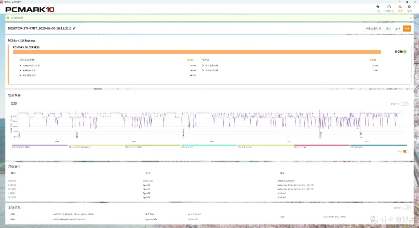Rename result using the pencil icon
Screen dimensions: 419x228
[74, 28]
